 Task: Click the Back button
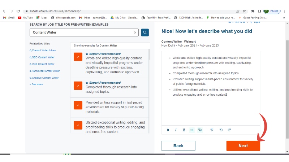click(178, 146)
